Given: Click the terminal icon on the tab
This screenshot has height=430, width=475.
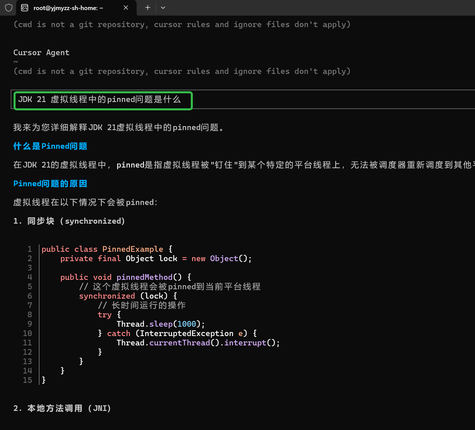Looking at the screenshot, I should click(x=25, y=8).
